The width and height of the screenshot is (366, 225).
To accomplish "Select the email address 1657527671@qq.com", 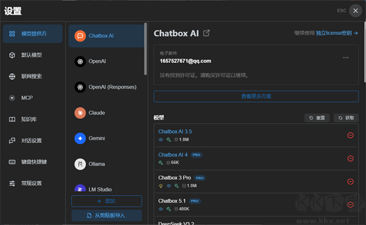I will [185, 61].
